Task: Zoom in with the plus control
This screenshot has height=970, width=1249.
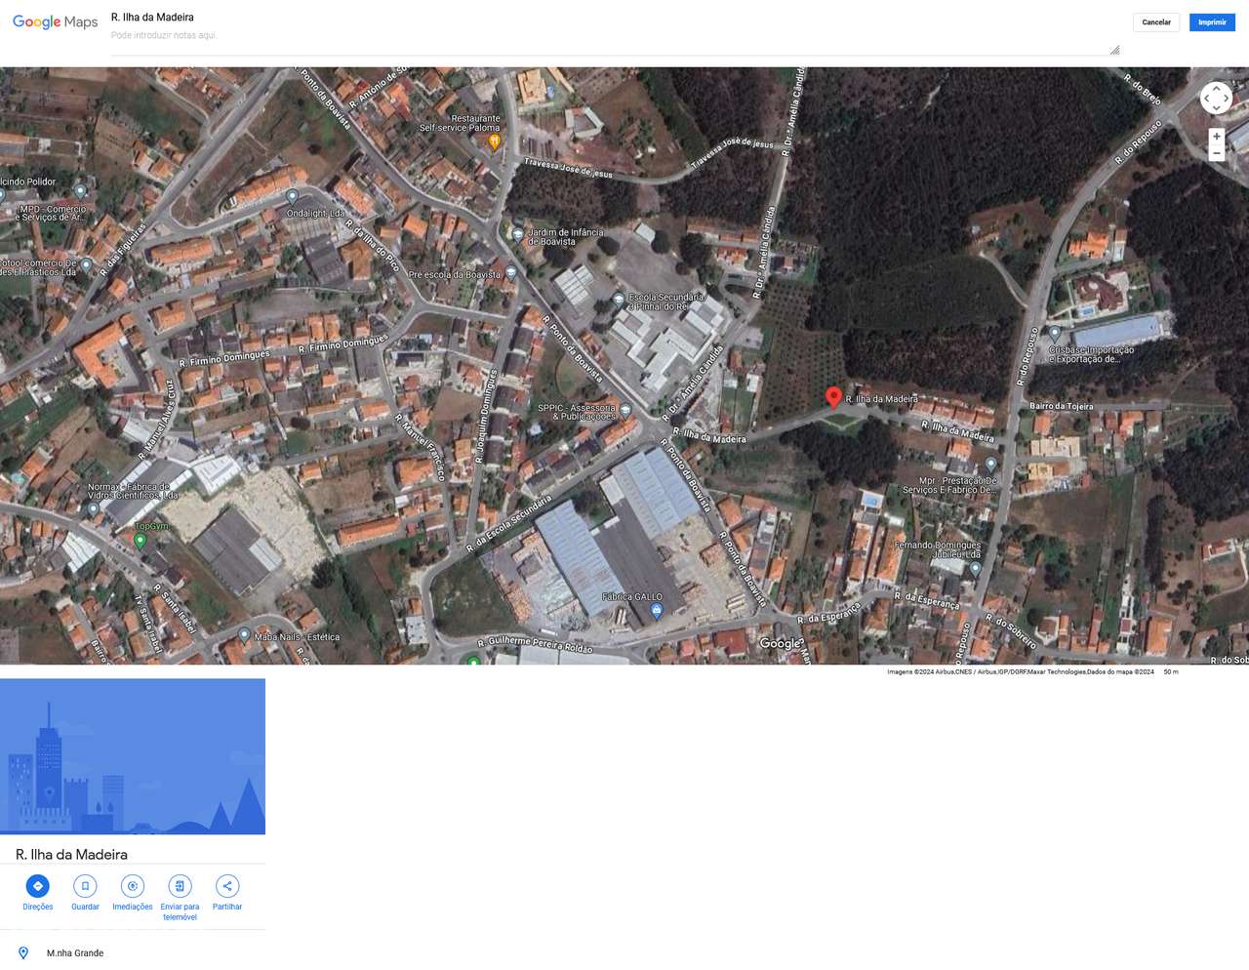Action: pos(1216,136)
